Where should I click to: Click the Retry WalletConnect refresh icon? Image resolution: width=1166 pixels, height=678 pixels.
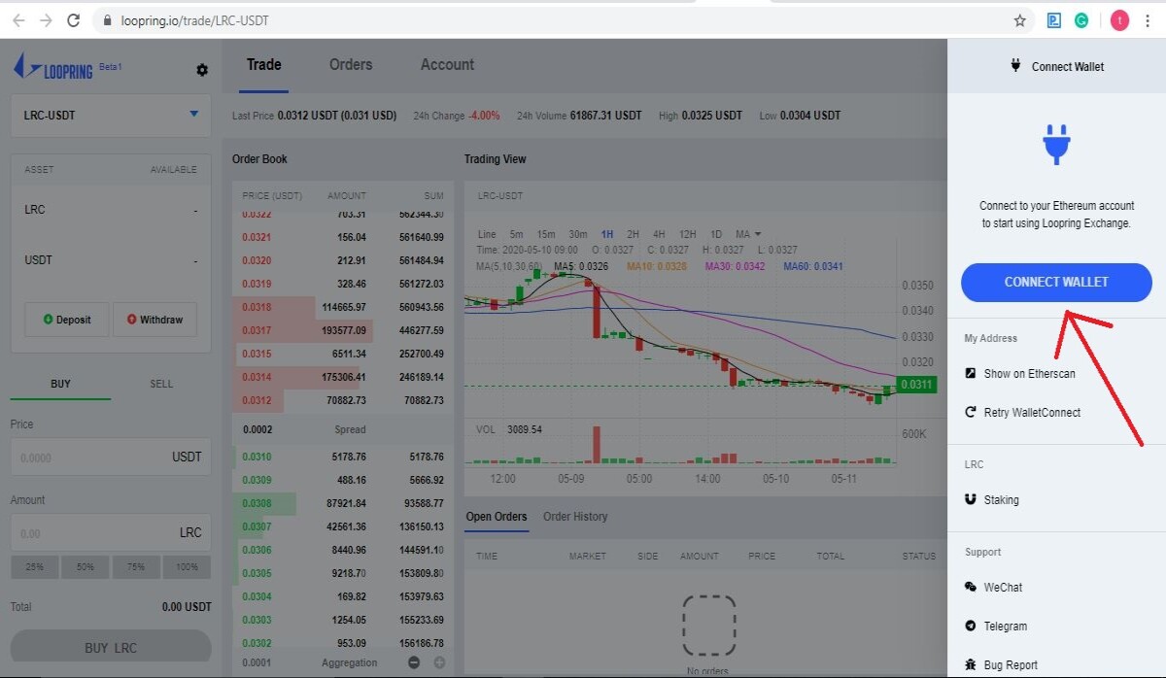coord(970,412)
